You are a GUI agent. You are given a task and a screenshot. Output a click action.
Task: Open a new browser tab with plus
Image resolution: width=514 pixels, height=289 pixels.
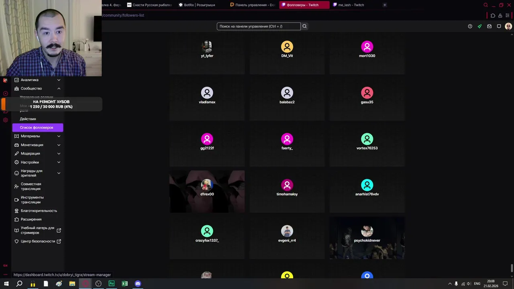385,5
